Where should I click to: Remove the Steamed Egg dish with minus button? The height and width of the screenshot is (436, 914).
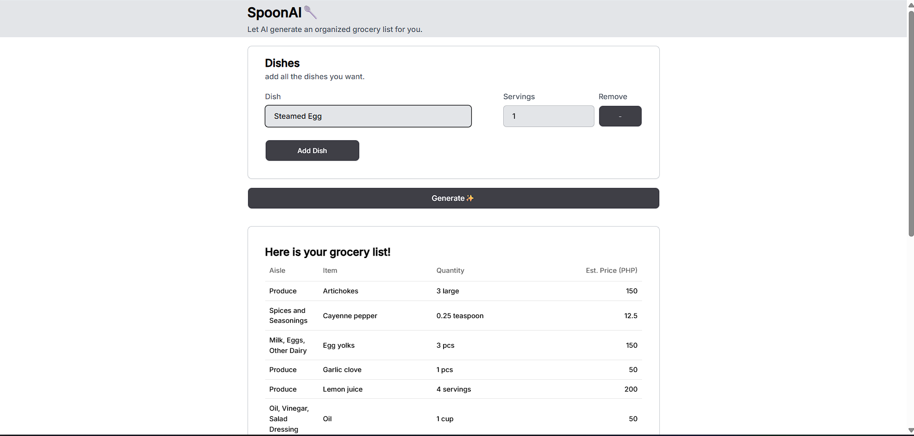pos(620,116)
